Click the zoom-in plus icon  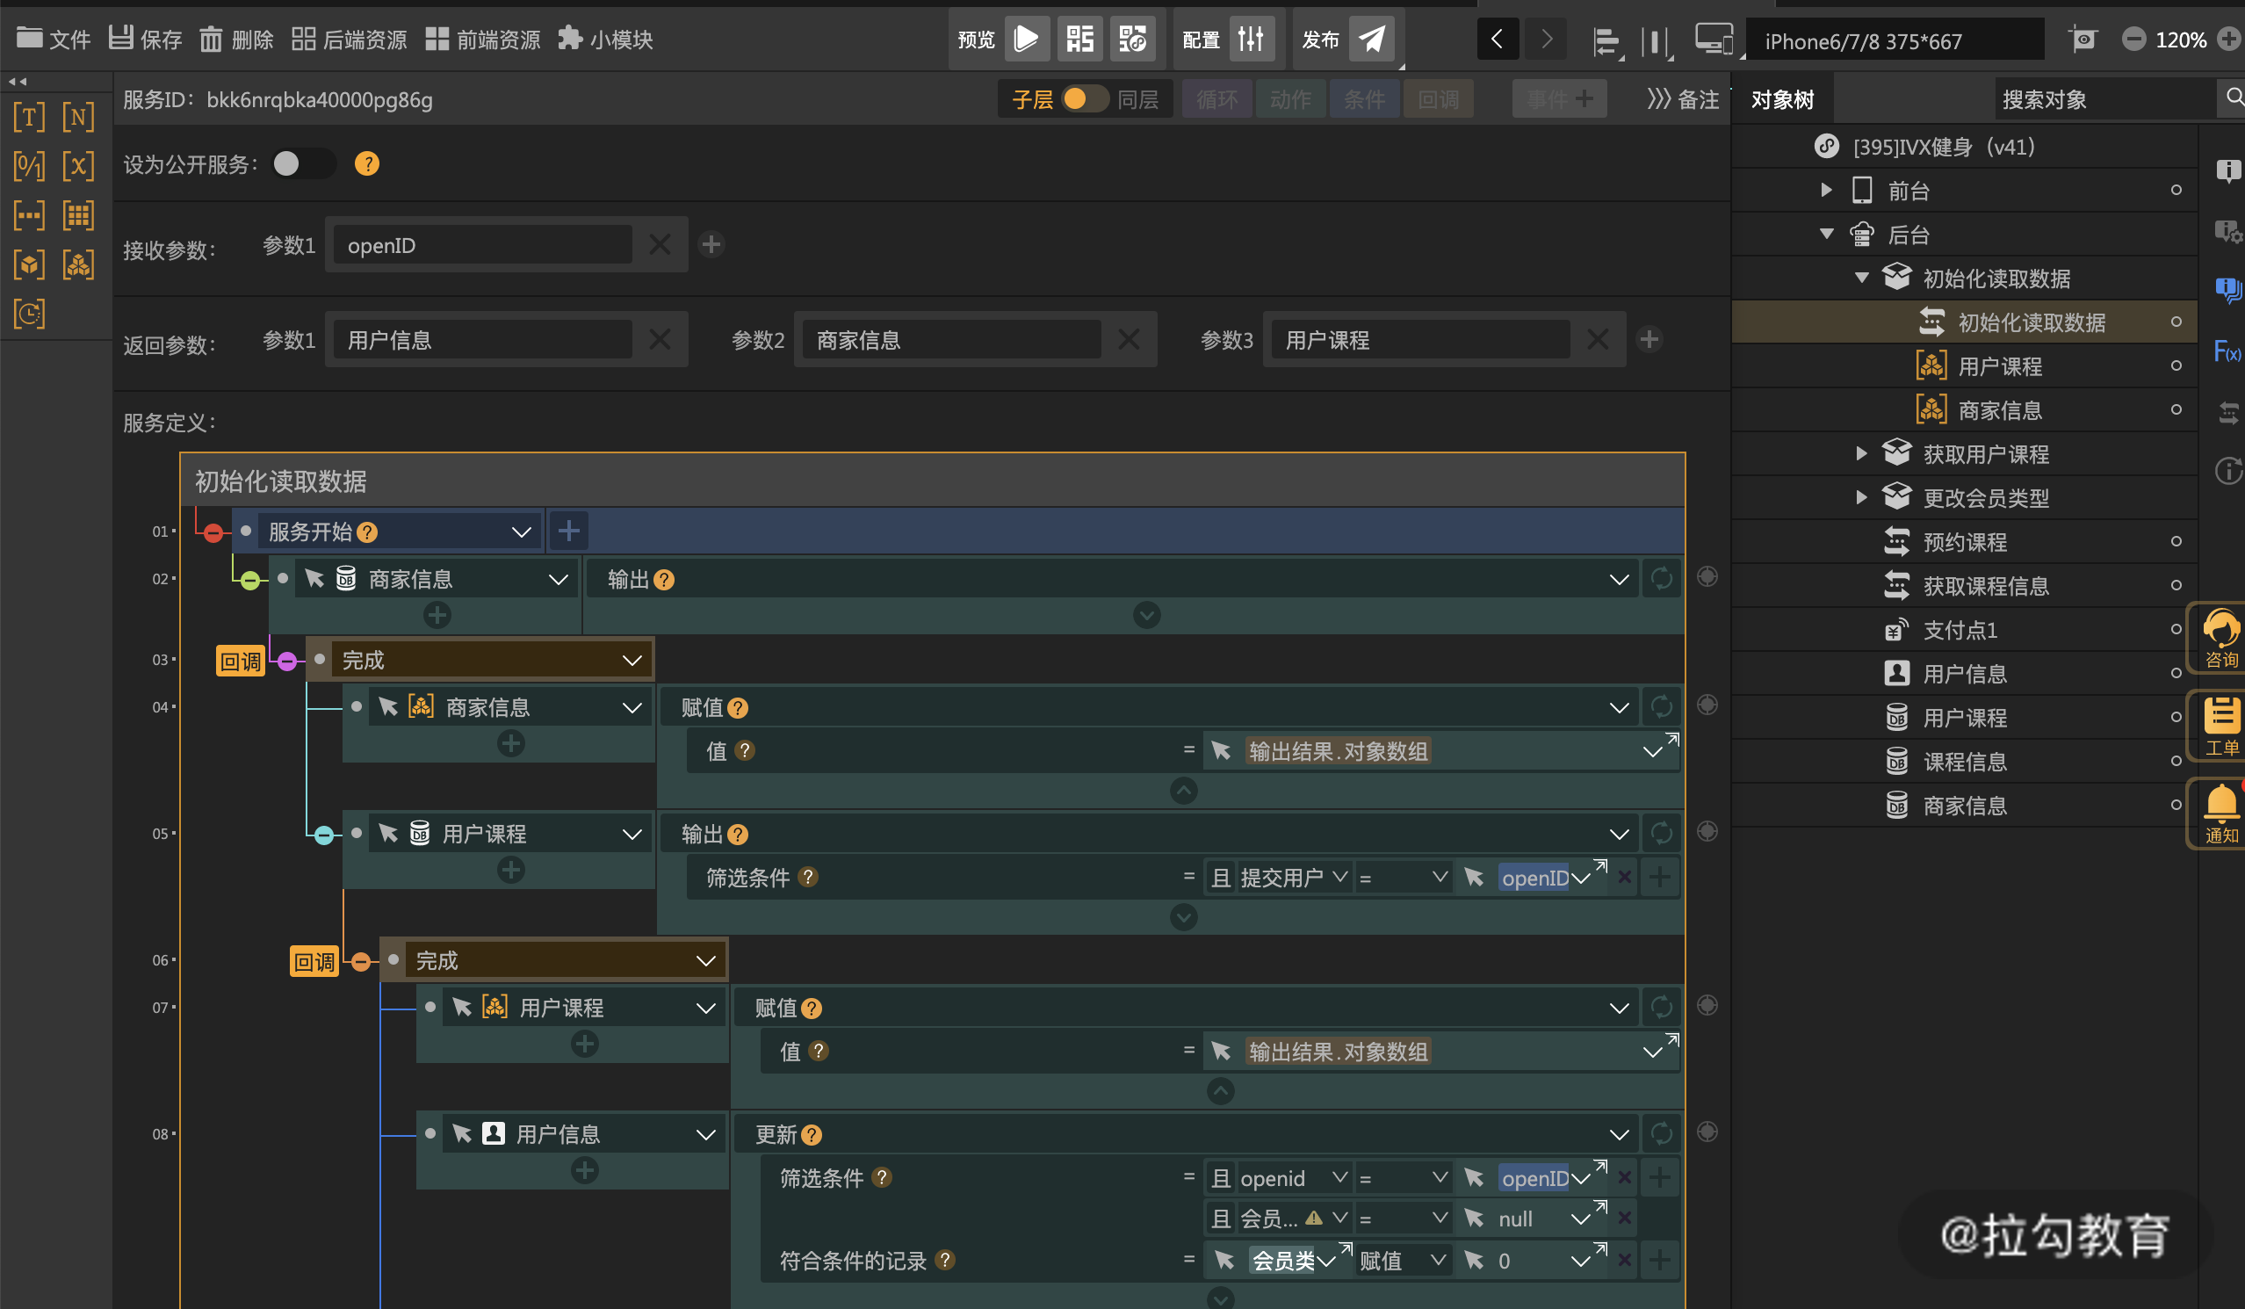[x=2229, y=40]
